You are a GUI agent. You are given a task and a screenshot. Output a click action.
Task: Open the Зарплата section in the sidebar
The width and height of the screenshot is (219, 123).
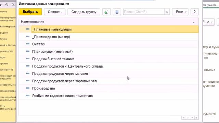click(4, 64)
